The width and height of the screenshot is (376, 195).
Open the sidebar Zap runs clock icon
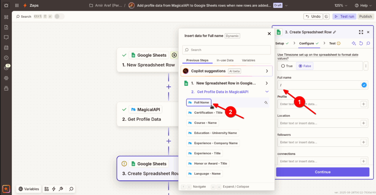click(x=6, y=58)
